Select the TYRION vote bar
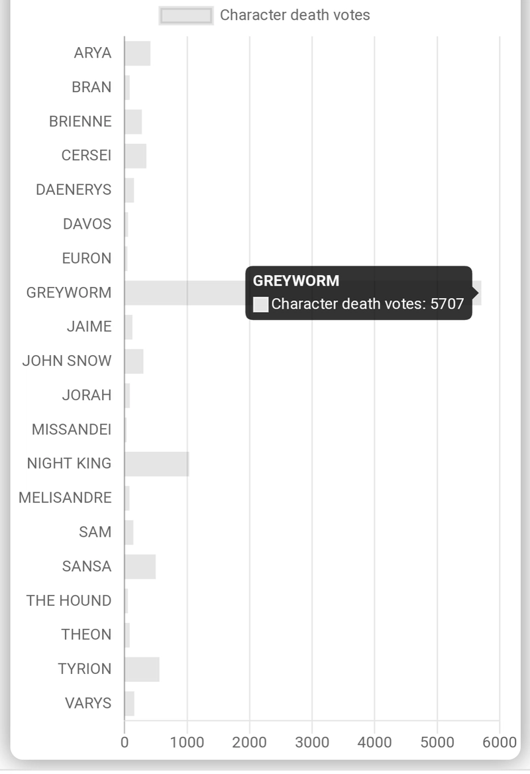 (x=142, y=669)
